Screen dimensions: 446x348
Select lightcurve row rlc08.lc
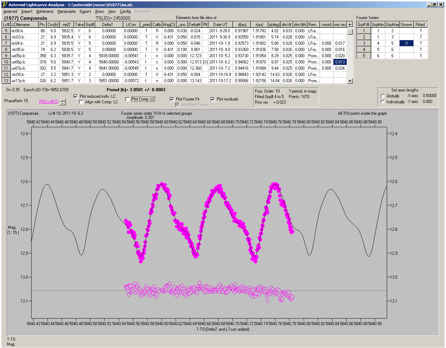pyautogui.click(x=175, y=31)
